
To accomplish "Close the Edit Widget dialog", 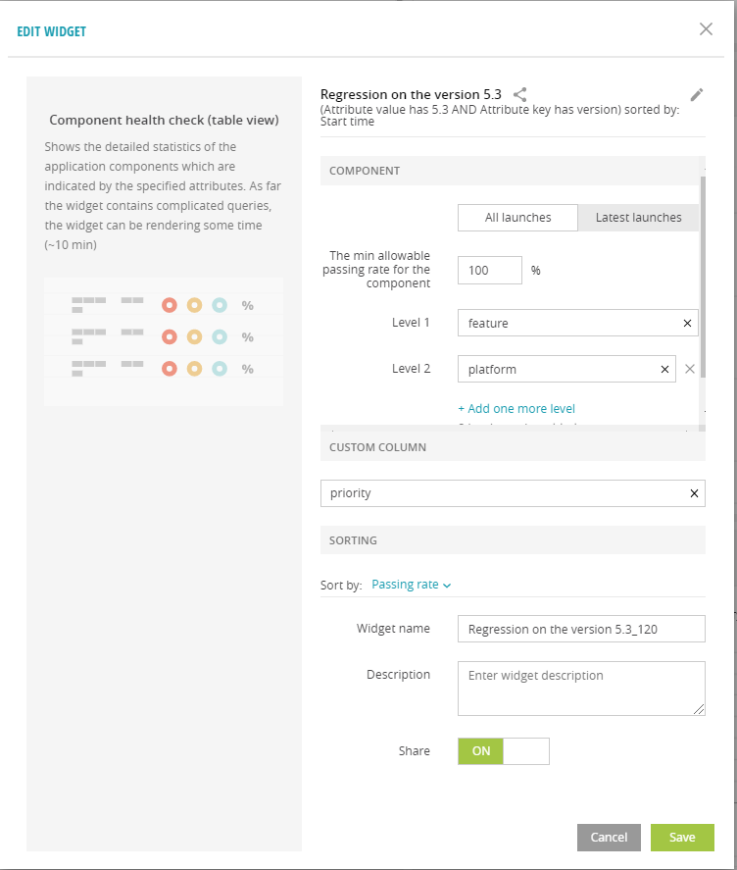I will click(706, 29).
